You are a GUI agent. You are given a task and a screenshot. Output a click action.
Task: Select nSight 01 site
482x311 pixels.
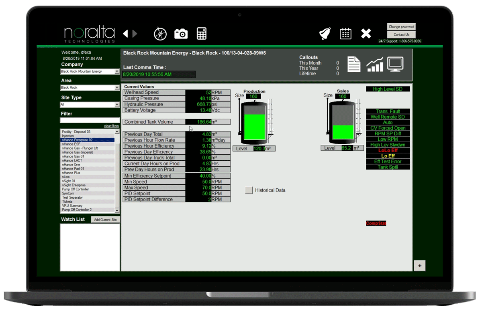pyautogui.click(x=88, y=181)
